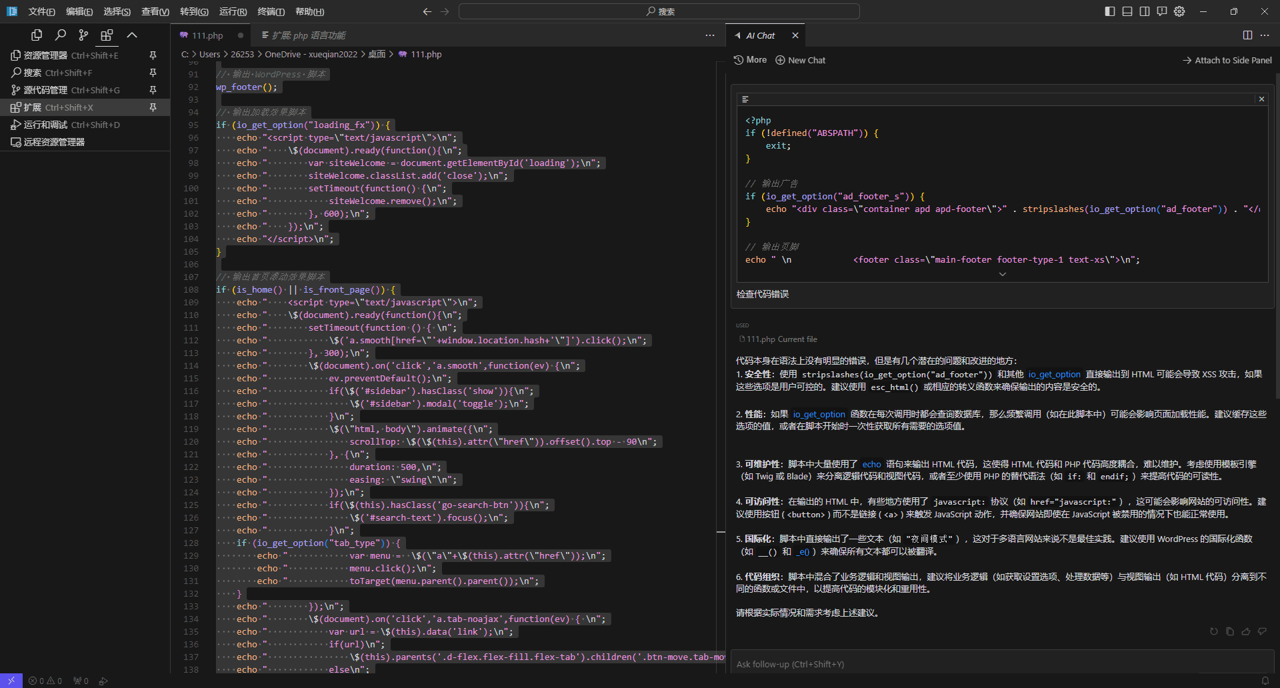Click the top command search box
The image size is (1280, 688).
pyautogui.click(x=659, y=11)
